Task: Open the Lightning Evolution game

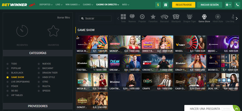Action: click(125, 82)
